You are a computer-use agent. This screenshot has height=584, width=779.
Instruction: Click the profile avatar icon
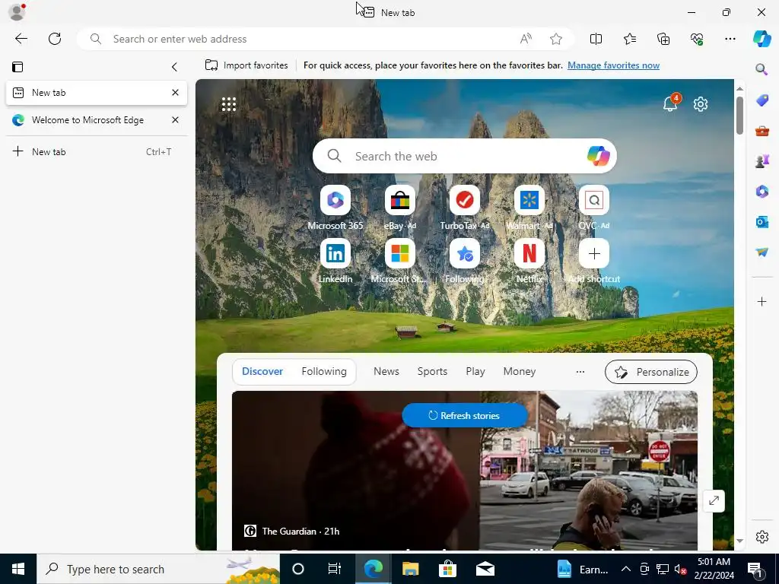tap(17, 12)
